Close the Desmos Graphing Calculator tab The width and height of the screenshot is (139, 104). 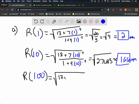(x=55, y=5)
